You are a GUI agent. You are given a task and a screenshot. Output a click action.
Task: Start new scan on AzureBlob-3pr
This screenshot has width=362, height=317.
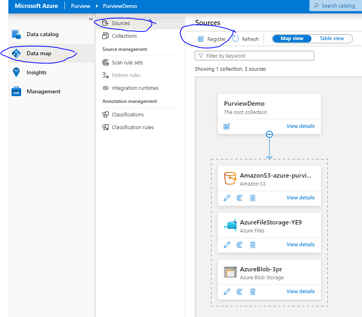tap(240, 292)
